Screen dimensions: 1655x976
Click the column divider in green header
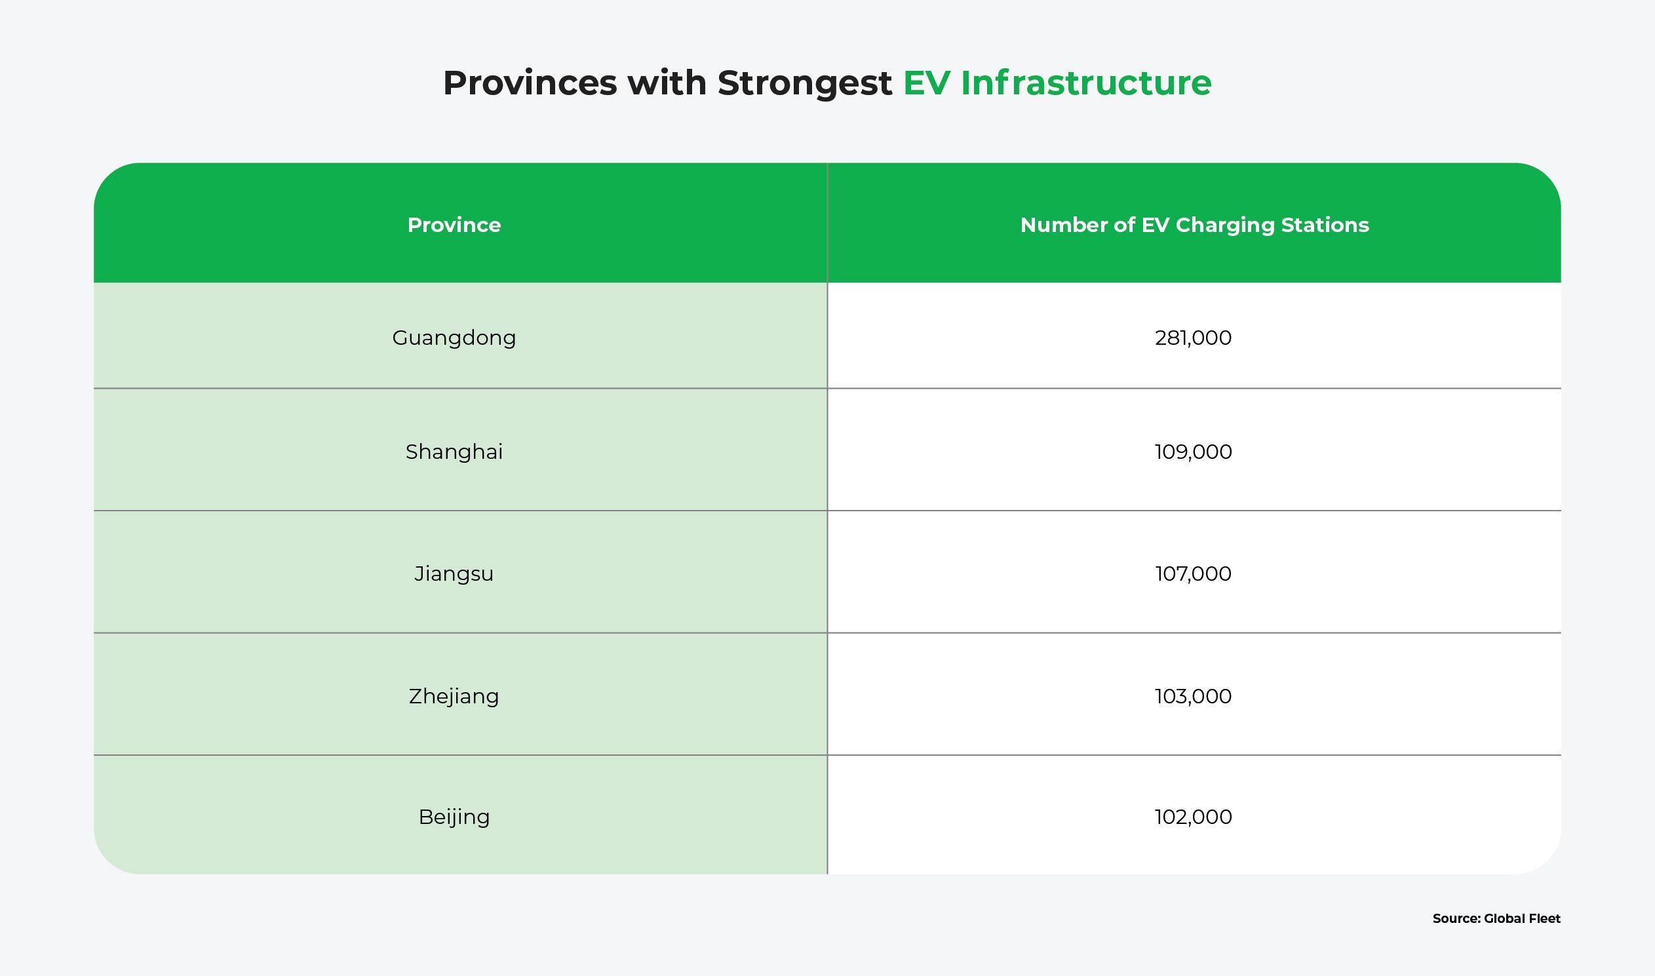pyautogui.click(x=827, y=224)
